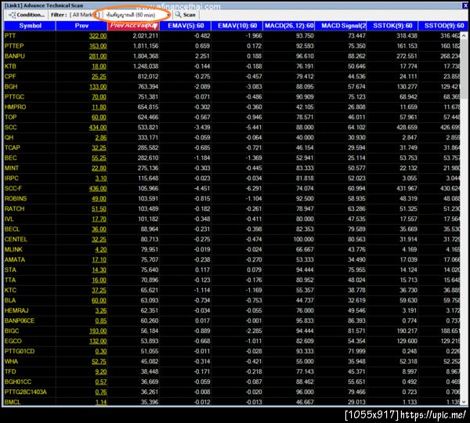Select the SCC-F symbol
The width and height of the screenshot is (470, 423).
pyautogui.click(x=13, y=189)
